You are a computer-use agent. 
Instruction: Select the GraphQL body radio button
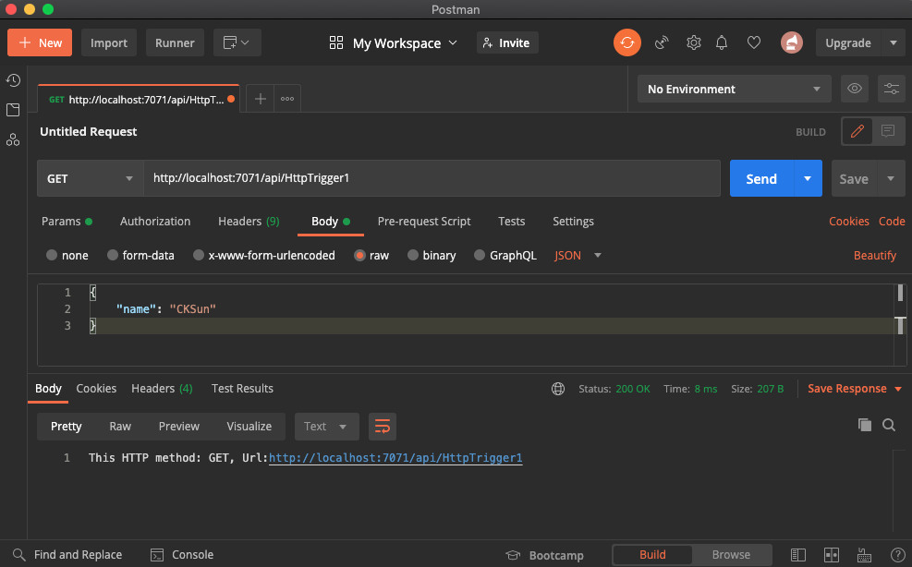point(480,255)
